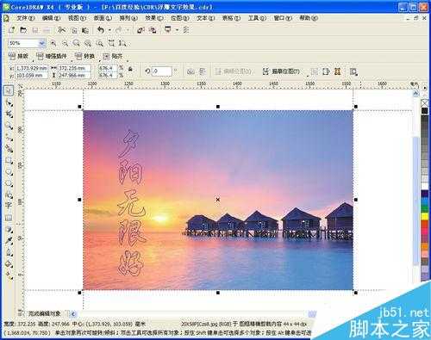Select the Rectangle tool in the toolbox

(x=9, y=160)
